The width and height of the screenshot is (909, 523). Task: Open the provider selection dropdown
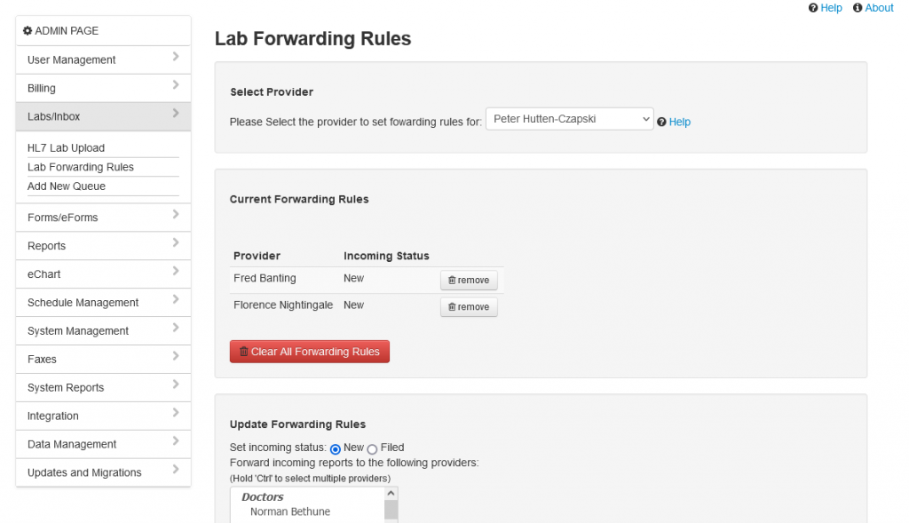point(569,118)
